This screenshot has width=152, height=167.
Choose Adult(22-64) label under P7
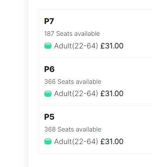tap(76, 46)
